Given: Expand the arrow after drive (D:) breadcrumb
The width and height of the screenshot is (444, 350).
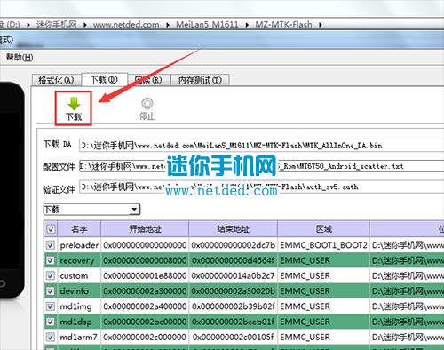Looking at the screenshot, I should [x=28, y=25].
